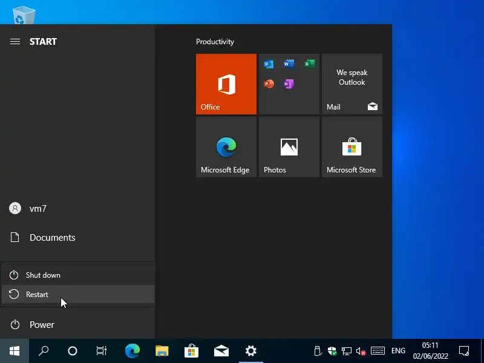This screenshot has width=484, height=363.
Task: Click the Show desktop sliver on the taskbar
Action: pyautogui.click(x=482, y=351)
